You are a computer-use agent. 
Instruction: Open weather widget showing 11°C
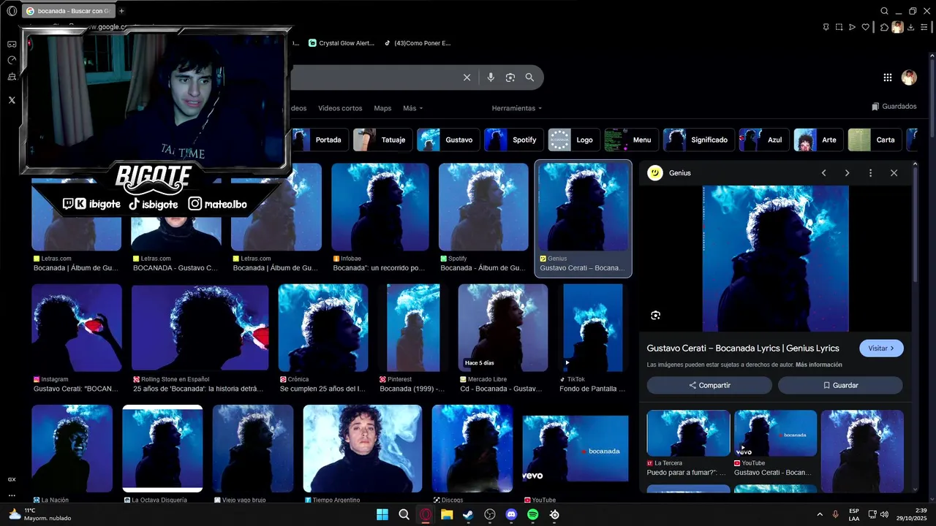[x=39, y=514]
